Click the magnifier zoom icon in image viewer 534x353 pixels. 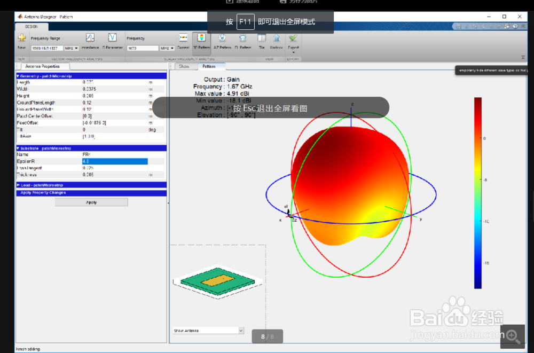(x=512, y=336)
